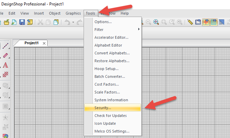Switch to the Project1 tab
Viewport: 230px width, 138px height.
pos(31,43)
